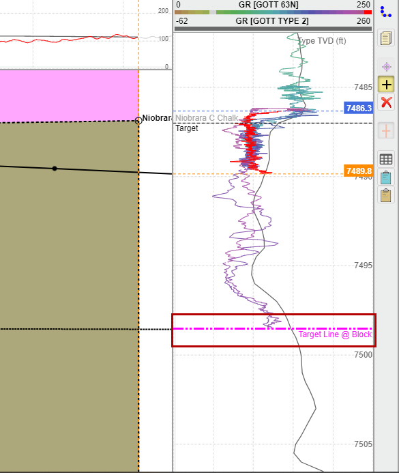Click the Target Line @ Block label
399x473 pixels.
(x=335, y=334)
